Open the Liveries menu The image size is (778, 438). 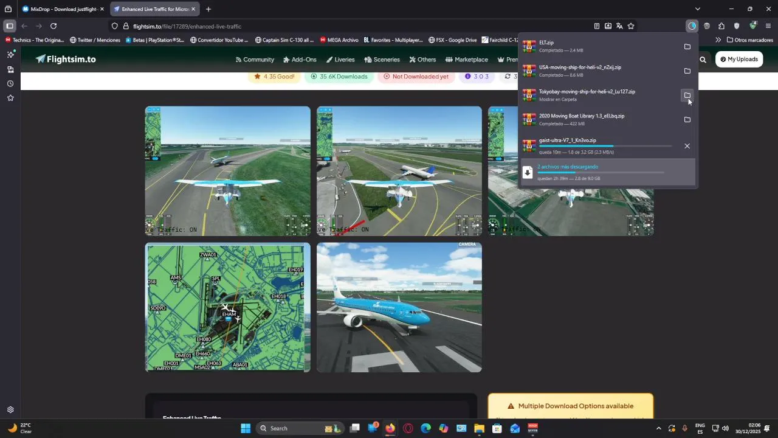click(340, 60)
